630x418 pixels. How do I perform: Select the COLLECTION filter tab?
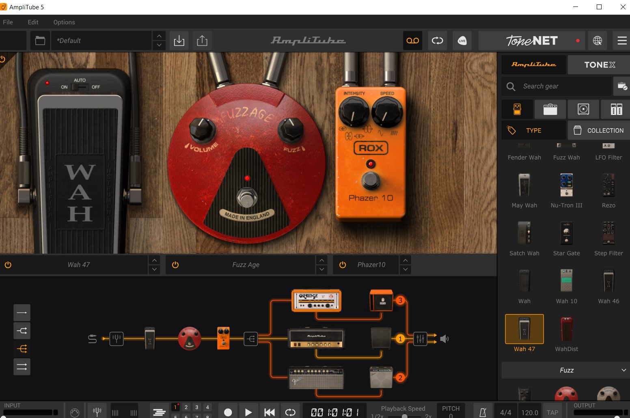point(599,130)
